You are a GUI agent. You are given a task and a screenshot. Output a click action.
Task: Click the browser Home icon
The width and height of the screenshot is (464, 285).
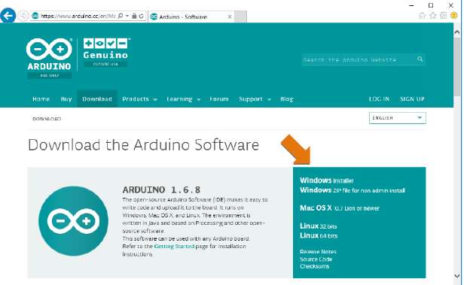[x=423, y=16]
